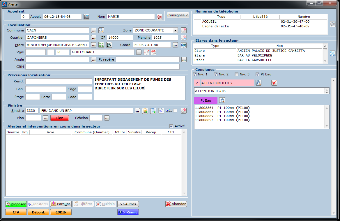340x221 pixels.
Task: Open the Sinistre ellipsis lookup
Action: click(x=137, y=111)
